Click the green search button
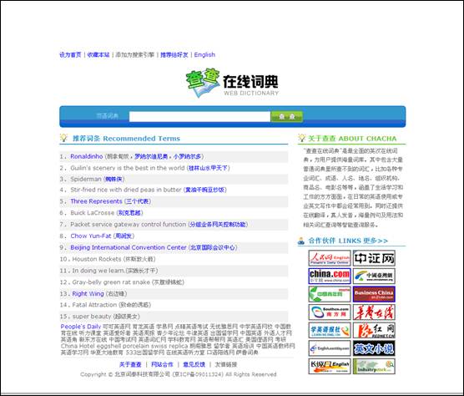The width and height of the screenshot is (464, 396). click(x=287, y=116)
